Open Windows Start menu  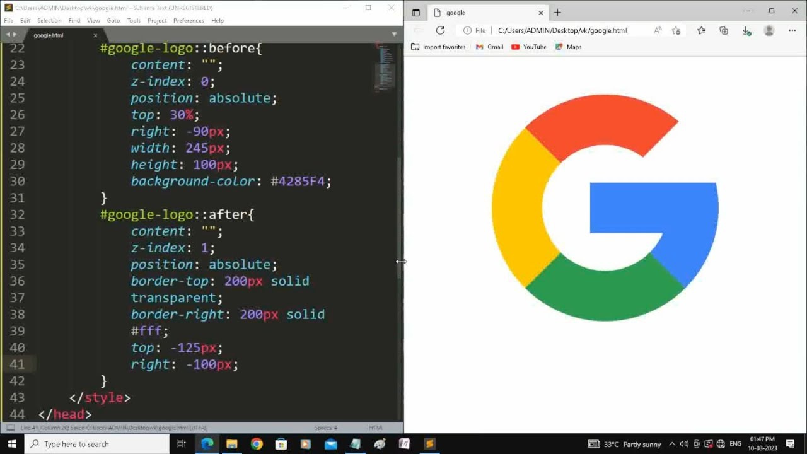(x=12, y=444)
